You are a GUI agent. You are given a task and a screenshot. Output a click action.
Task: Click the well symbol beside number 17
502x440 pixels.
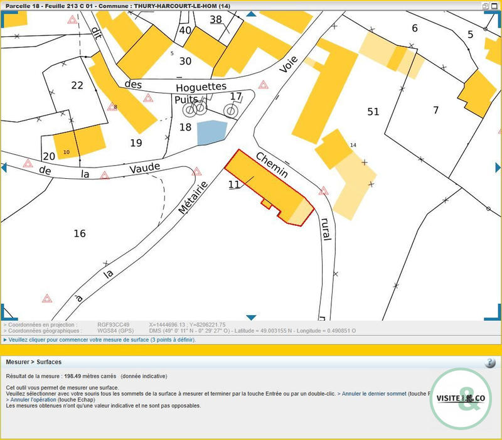point(231,111)
